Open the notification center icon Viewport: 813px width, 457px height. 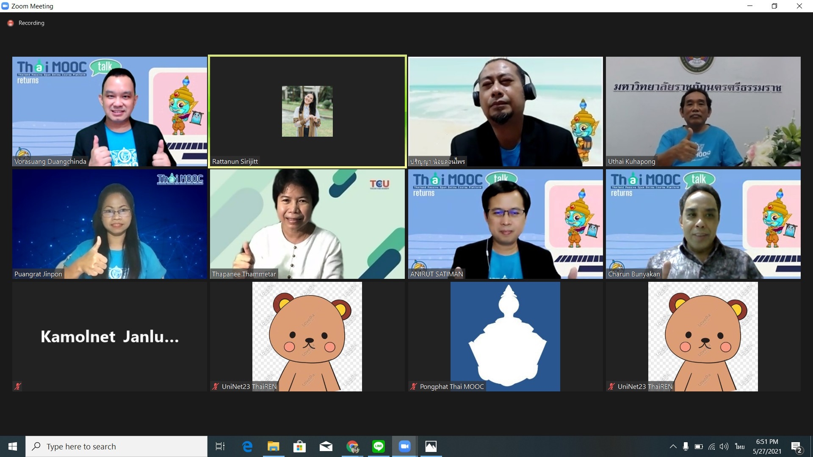coord(796,447)
